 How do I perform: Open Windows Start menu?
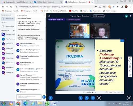[3, 103]
